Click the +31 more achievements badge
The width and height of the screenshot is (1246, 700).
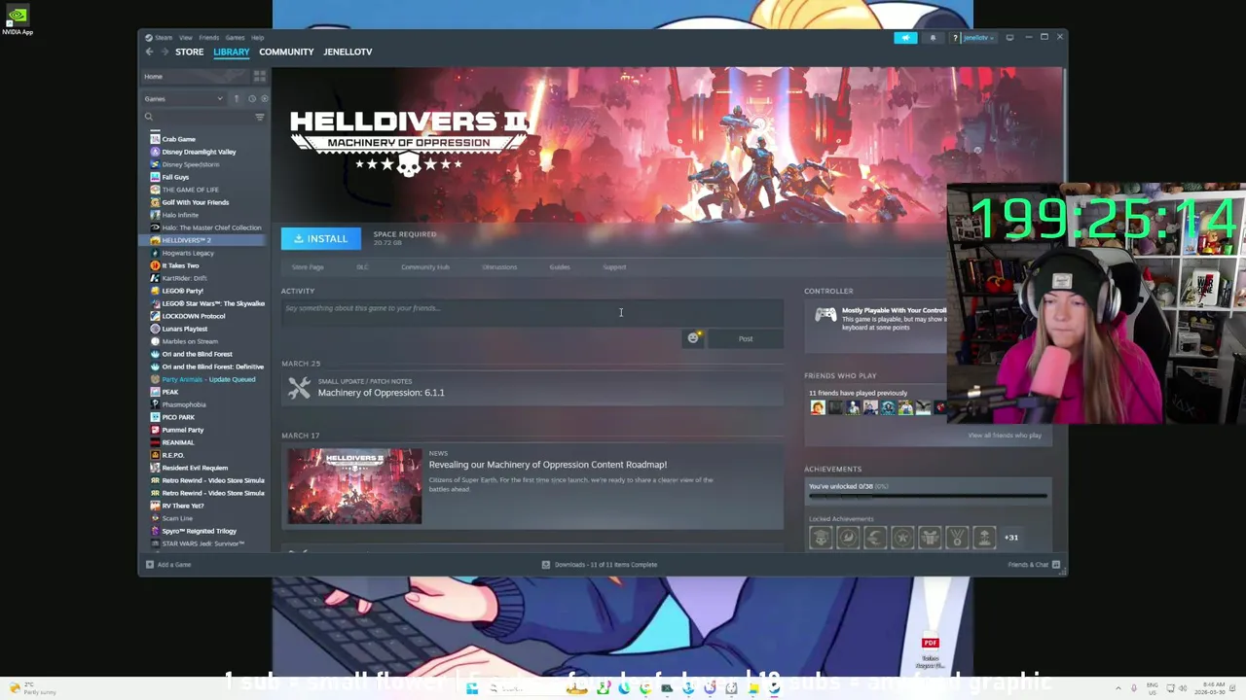click(1011, 537)
